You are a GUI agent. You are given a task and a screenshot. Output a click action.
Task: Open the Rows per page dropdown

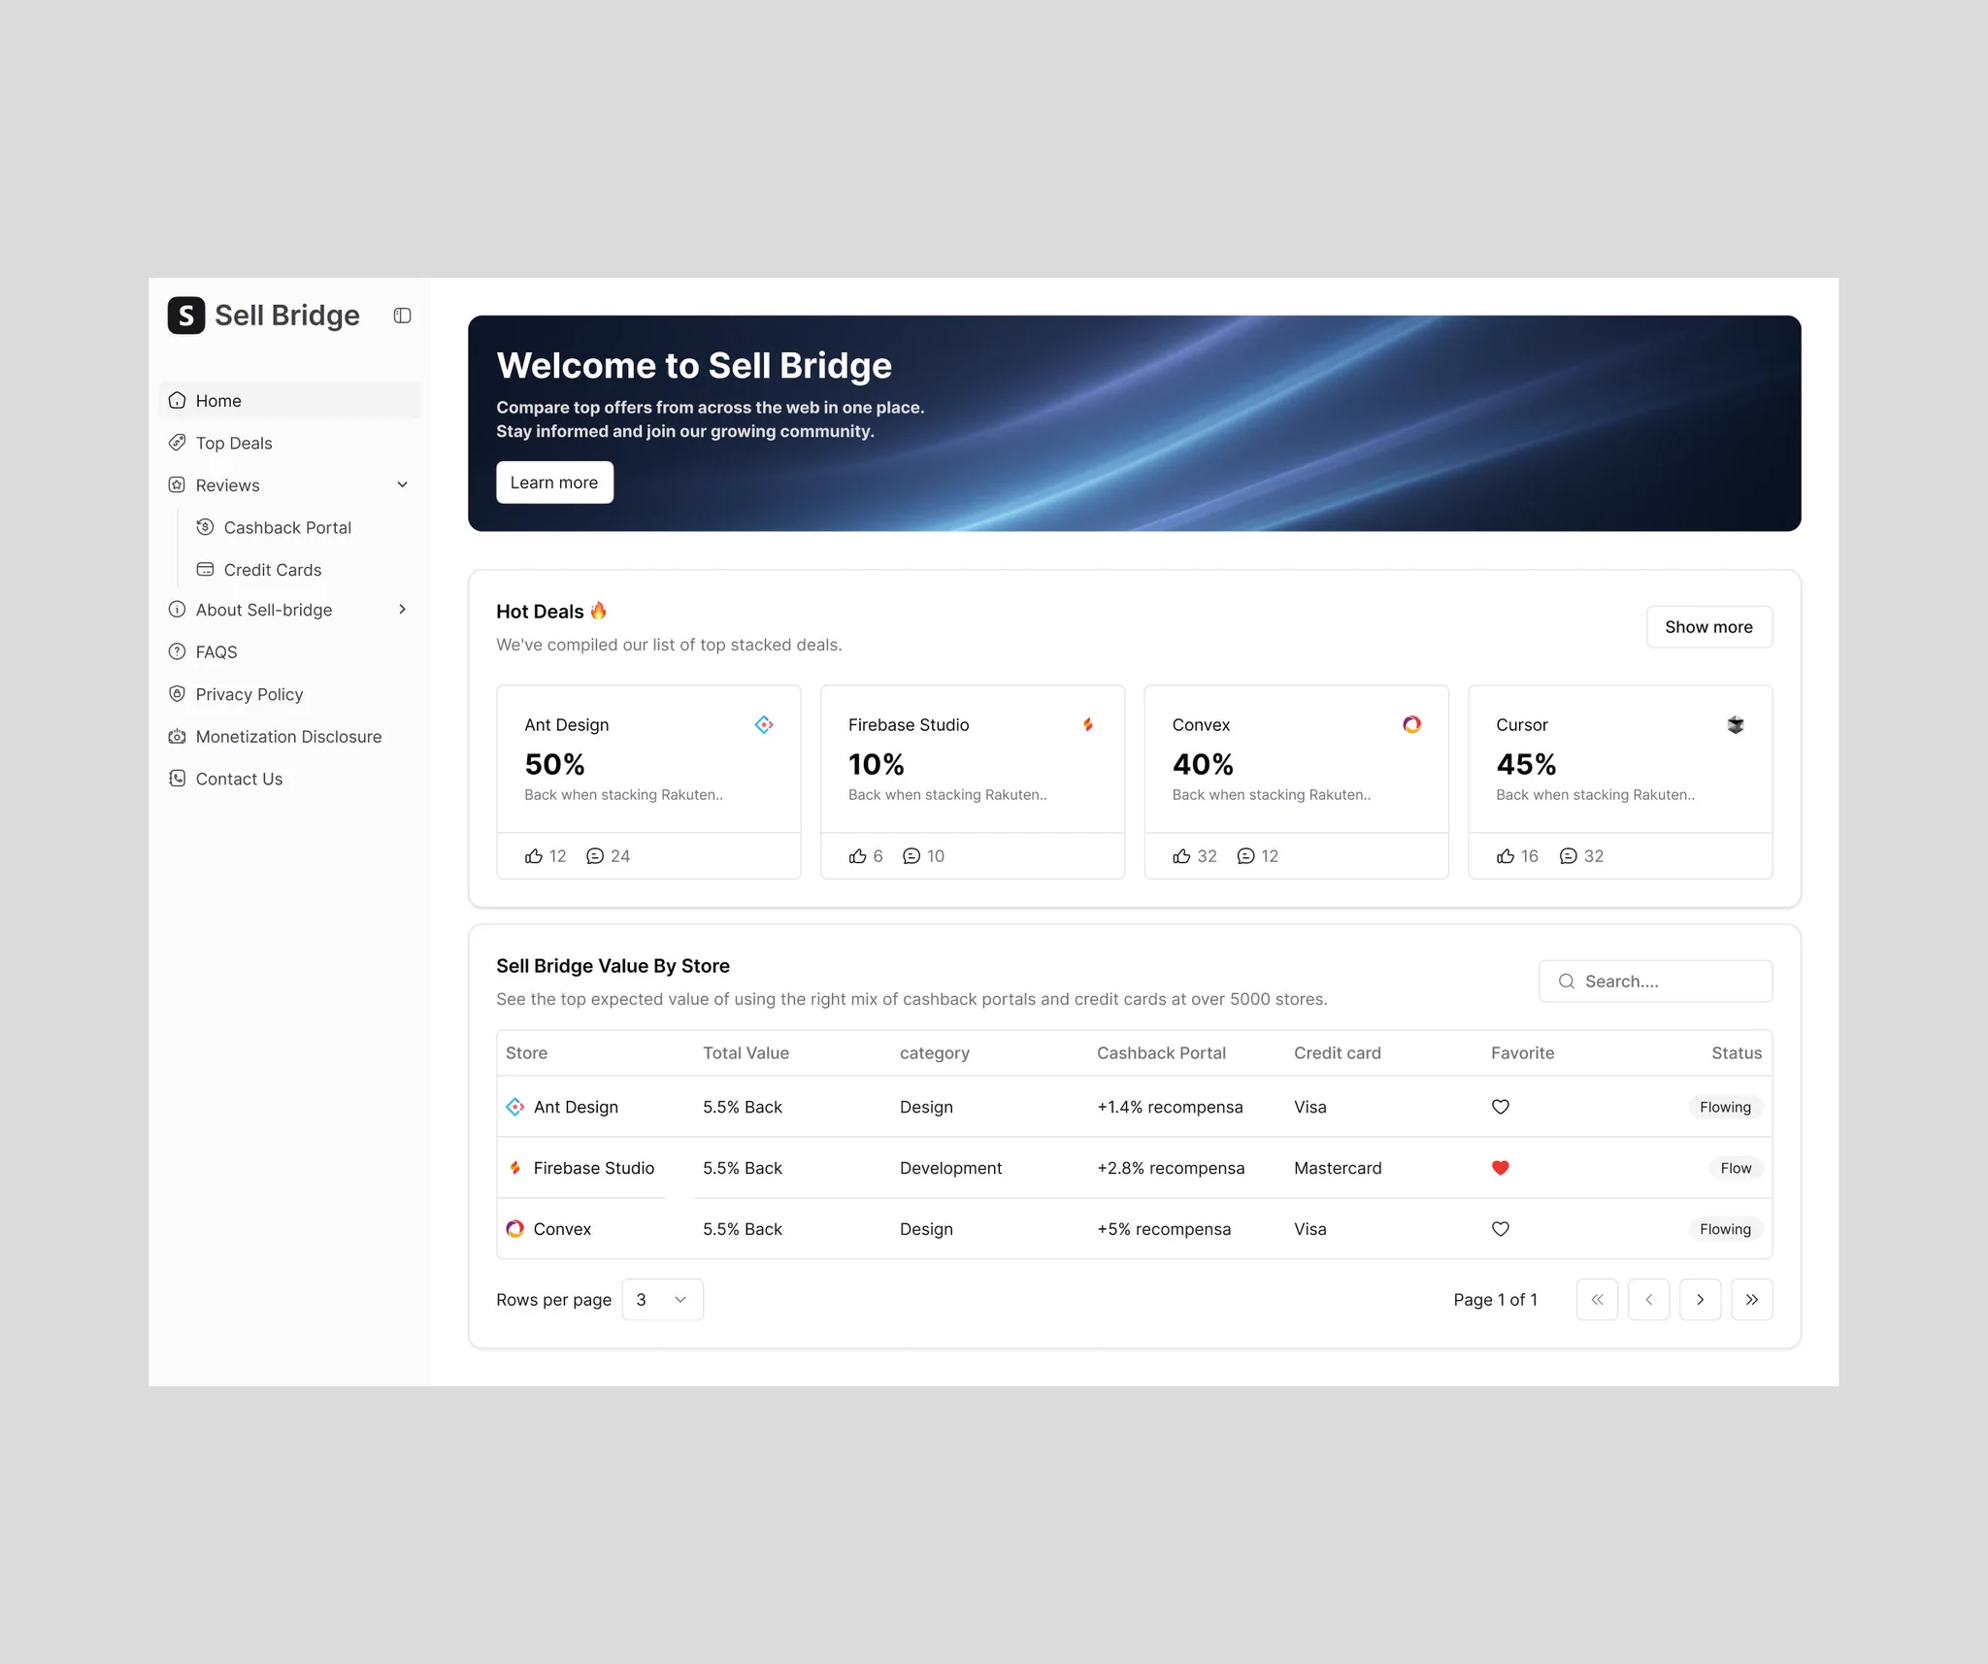[x=662, y=1300]
